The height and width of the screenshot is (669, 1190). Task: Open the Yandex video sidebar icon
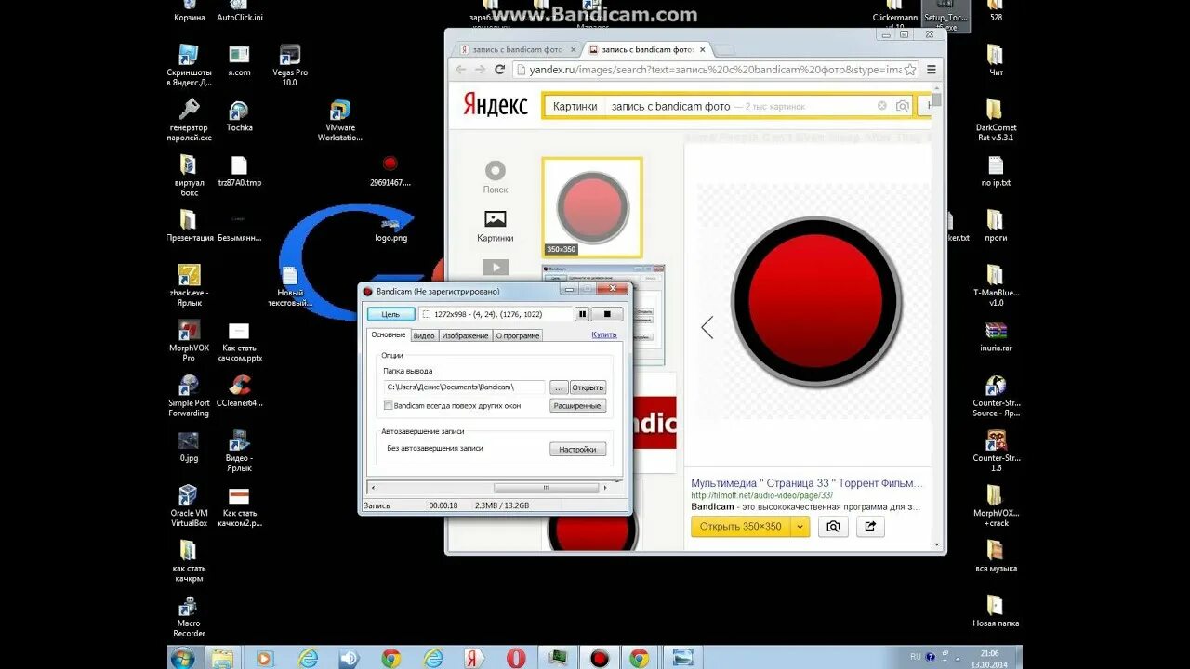(496, 268)
